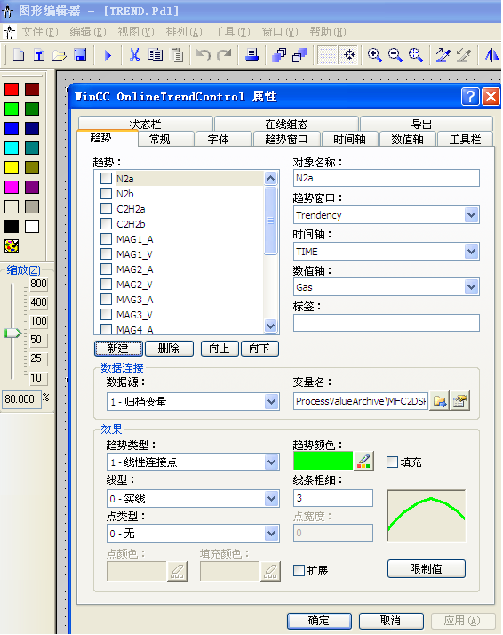This screenshot has height=635, width=503.
Task: Click the Zoom in magnifier icon
Action: 375,55
